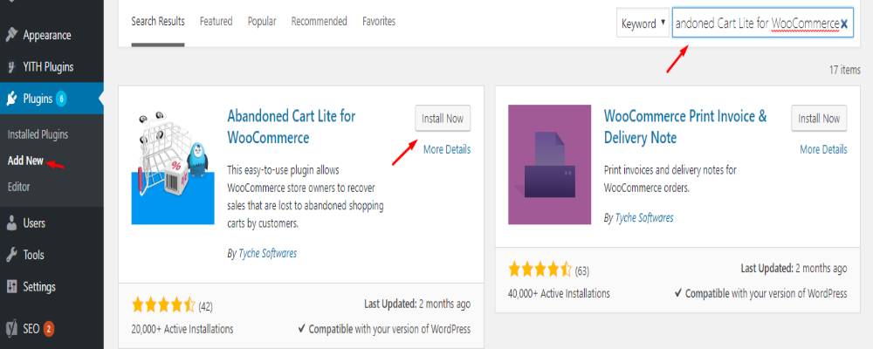This screenshot has height=349, width=873.
Task: Open the Recommended plugins tab
Action: [319, 21]
